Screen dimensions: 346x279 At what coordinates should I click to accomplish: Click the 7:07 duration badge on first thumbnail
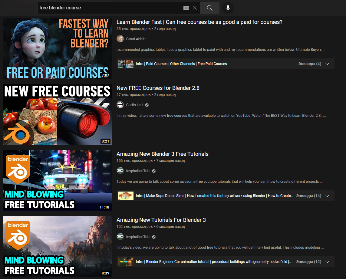(105, 75)
